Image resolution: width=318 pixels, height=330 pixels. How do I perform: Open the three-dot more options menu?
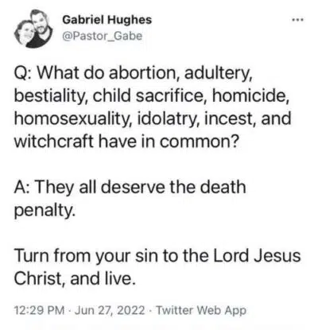click(298, 20)
